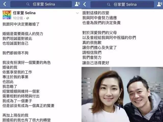Click the 10分鐘 post timestamp
The height and width of the screenshot is (122, 163).
coord(18,18)
